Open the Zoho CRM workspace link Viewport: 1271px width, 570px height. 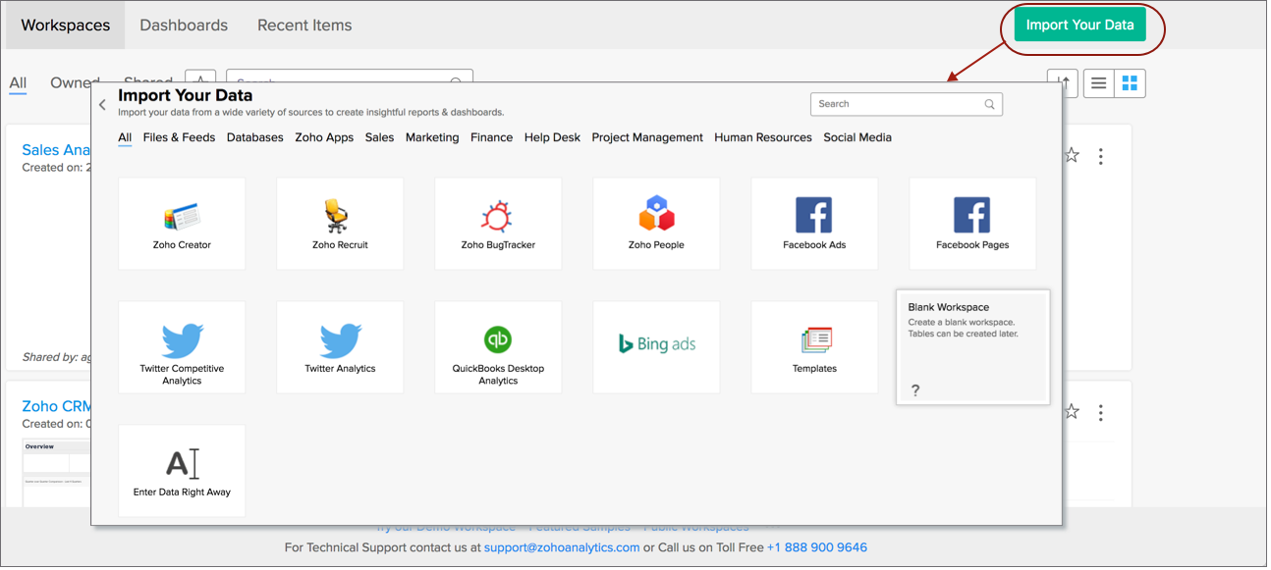(x=56, y=406)
